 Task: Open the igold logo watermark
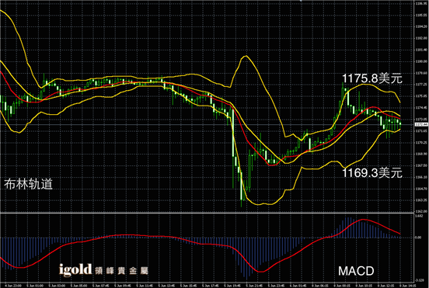75,269
